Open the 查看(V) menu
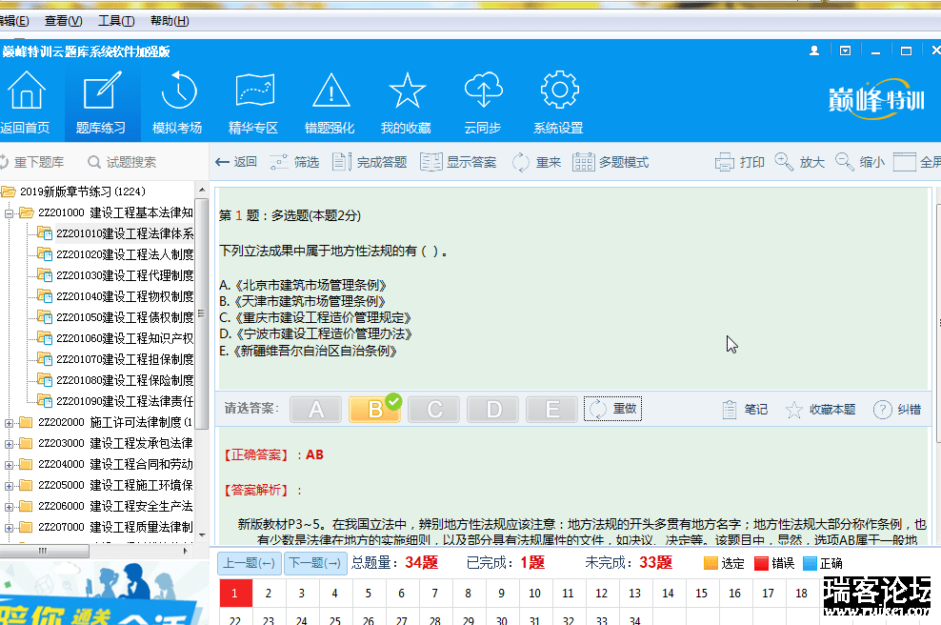This screenshot has height=625, width=941. point(63,21)
